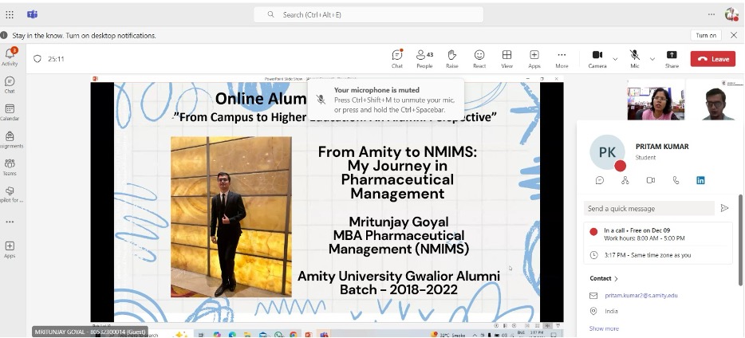
Task: Dismiss the desktop notifications banner
Action: (734, 35)
